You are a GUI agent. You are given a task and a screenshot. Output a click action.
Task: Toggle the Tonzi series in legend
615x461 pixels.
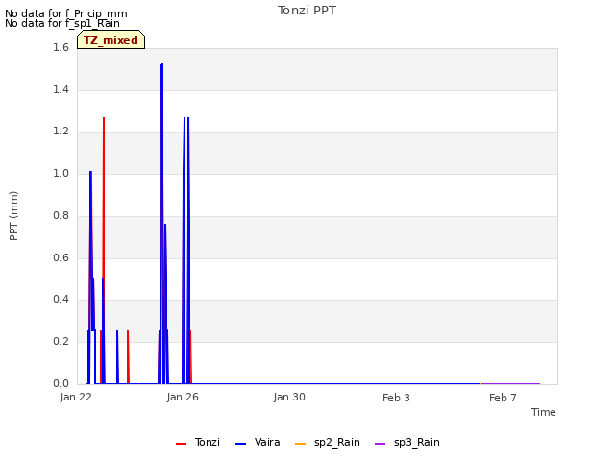[198, 443]
